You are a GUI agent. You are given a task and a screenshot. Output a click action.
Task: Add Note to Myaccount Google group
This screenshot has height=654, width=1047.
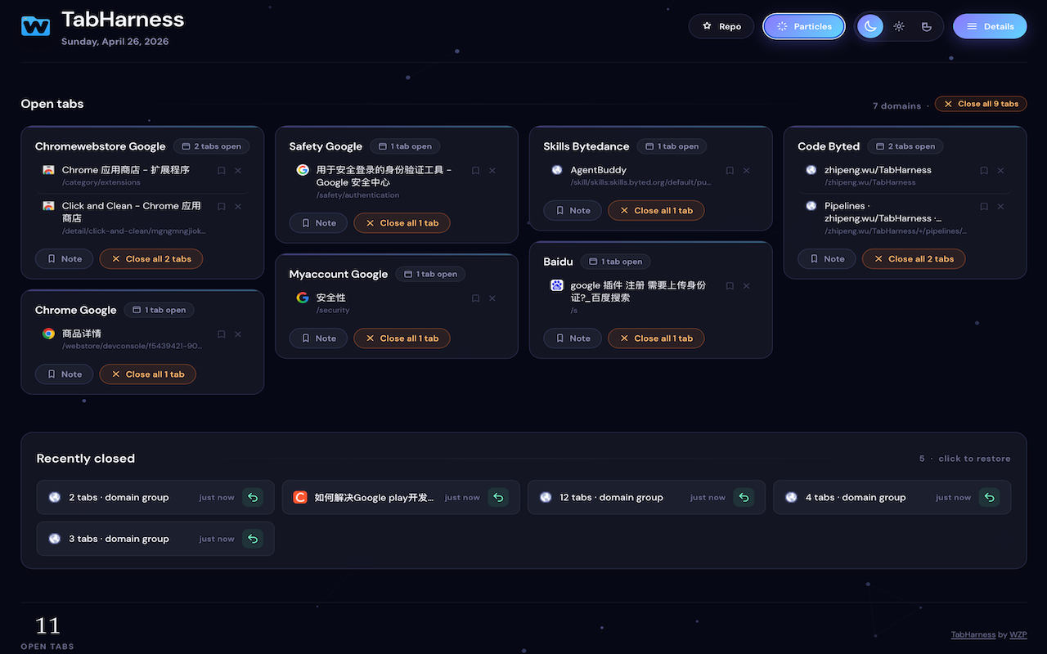[x=318, y=338]
